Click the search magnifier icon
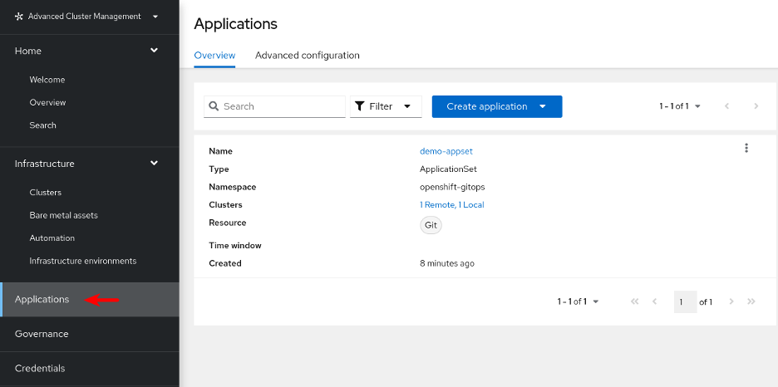The height and width of the screenshot is (387, 778). pos(214,106)
